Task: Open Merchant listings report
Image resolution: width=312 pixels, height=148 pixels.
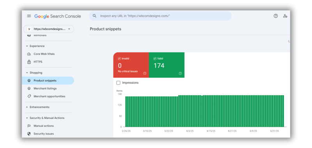Action: tap(45, 88)
